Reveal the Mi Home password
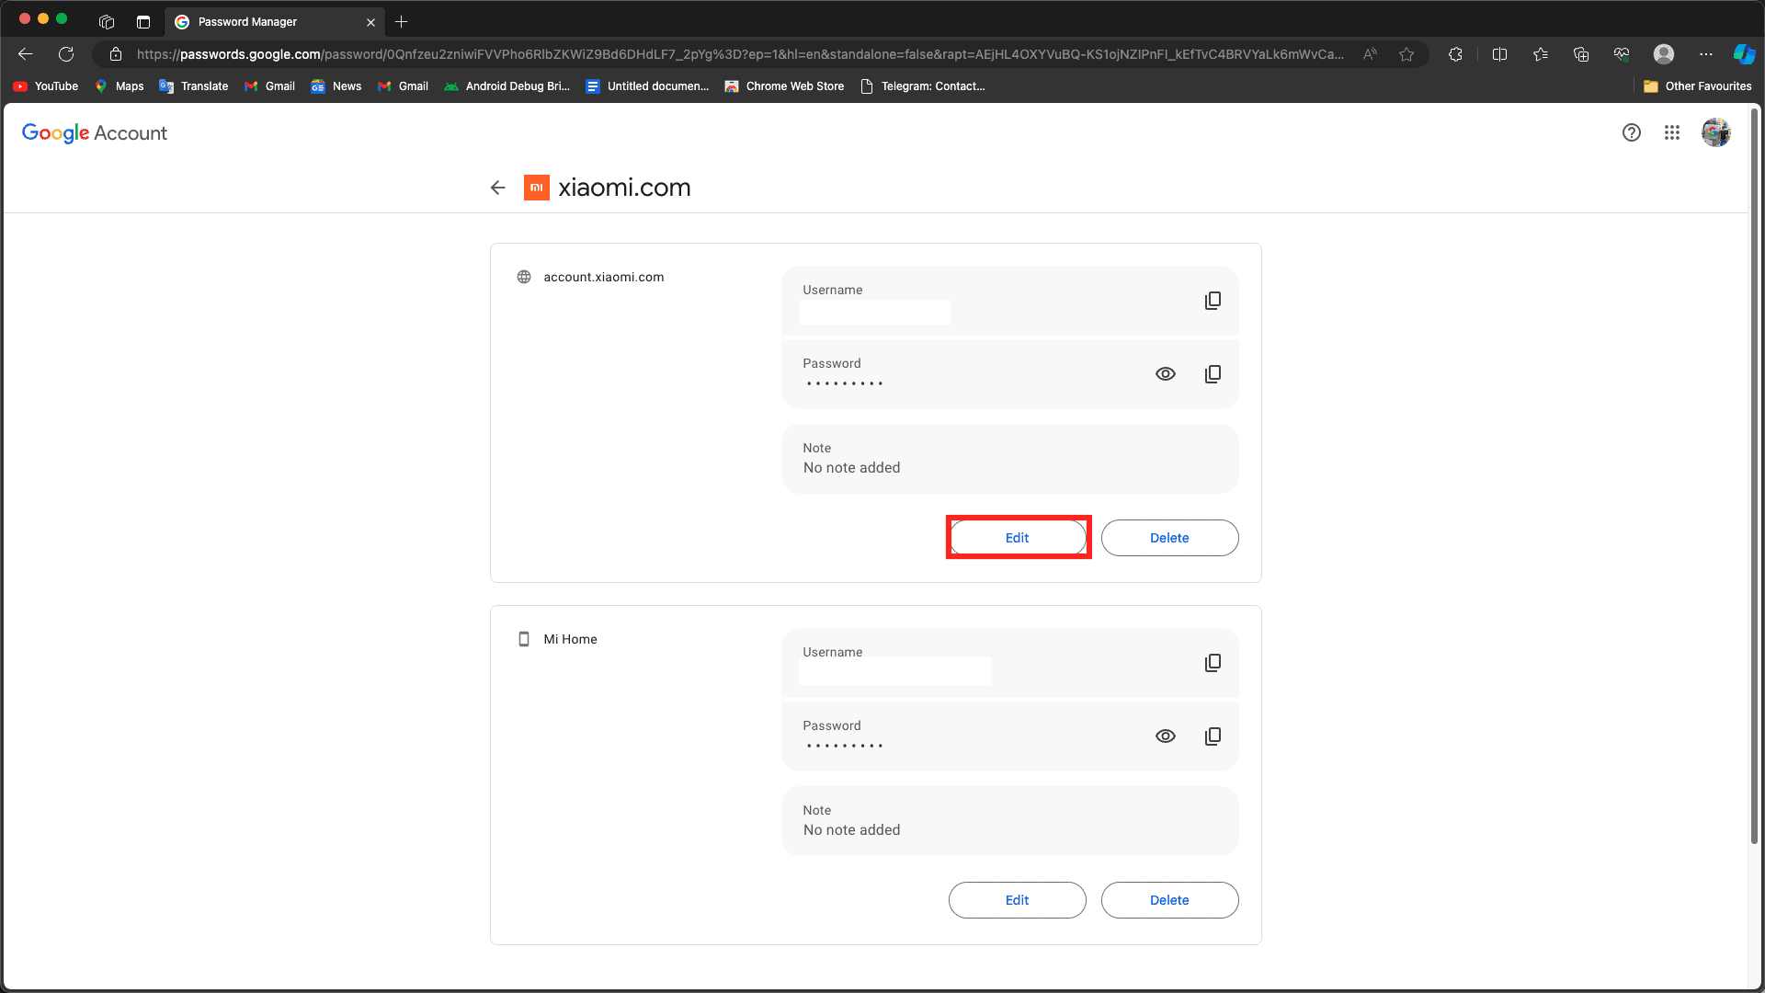The image size is (1765, 993). 1165,736
